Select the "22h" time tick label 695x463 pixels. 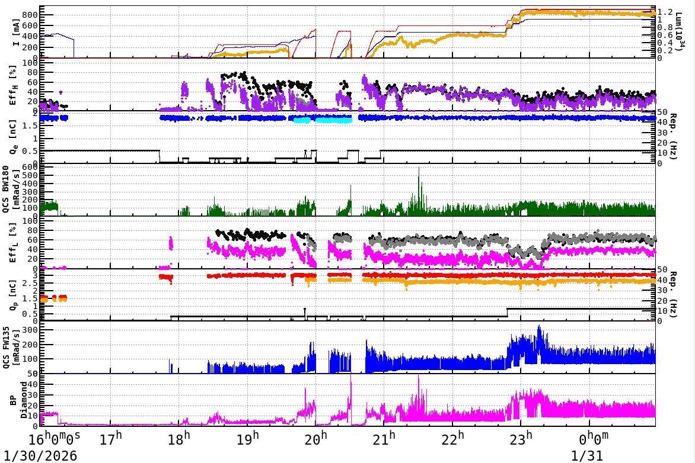pyautogui.click(x=453, y=439)
